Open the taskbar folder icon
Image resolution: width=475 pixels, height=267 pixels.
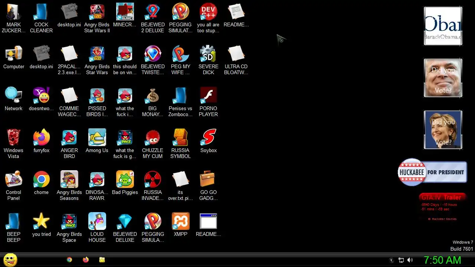pyautogui.click(x=102, y=260)
